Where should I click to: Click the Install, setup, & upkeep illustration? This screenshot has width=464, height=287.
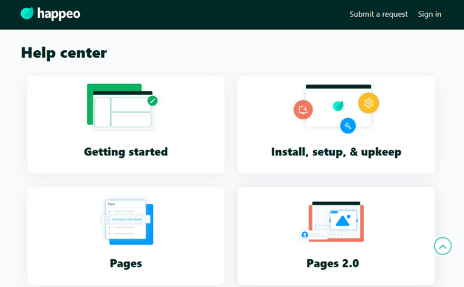pyautogui.click(x=336, y=109)
